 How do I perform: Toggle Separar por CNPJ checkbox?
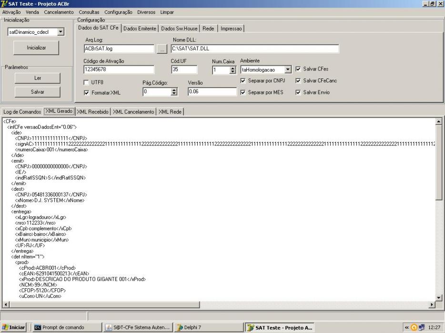coord(243,81)
